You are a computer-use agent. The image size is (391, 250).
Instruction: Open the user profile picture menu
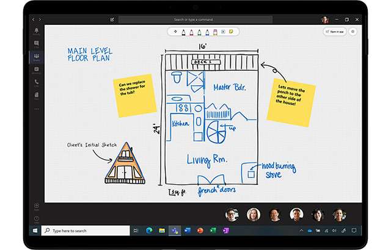tap(325, 20)
